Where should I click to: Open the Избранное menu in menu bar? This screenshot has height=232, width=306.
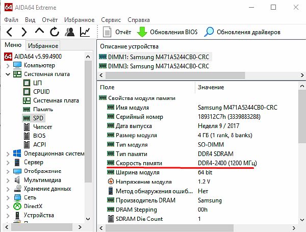point(79,20)
